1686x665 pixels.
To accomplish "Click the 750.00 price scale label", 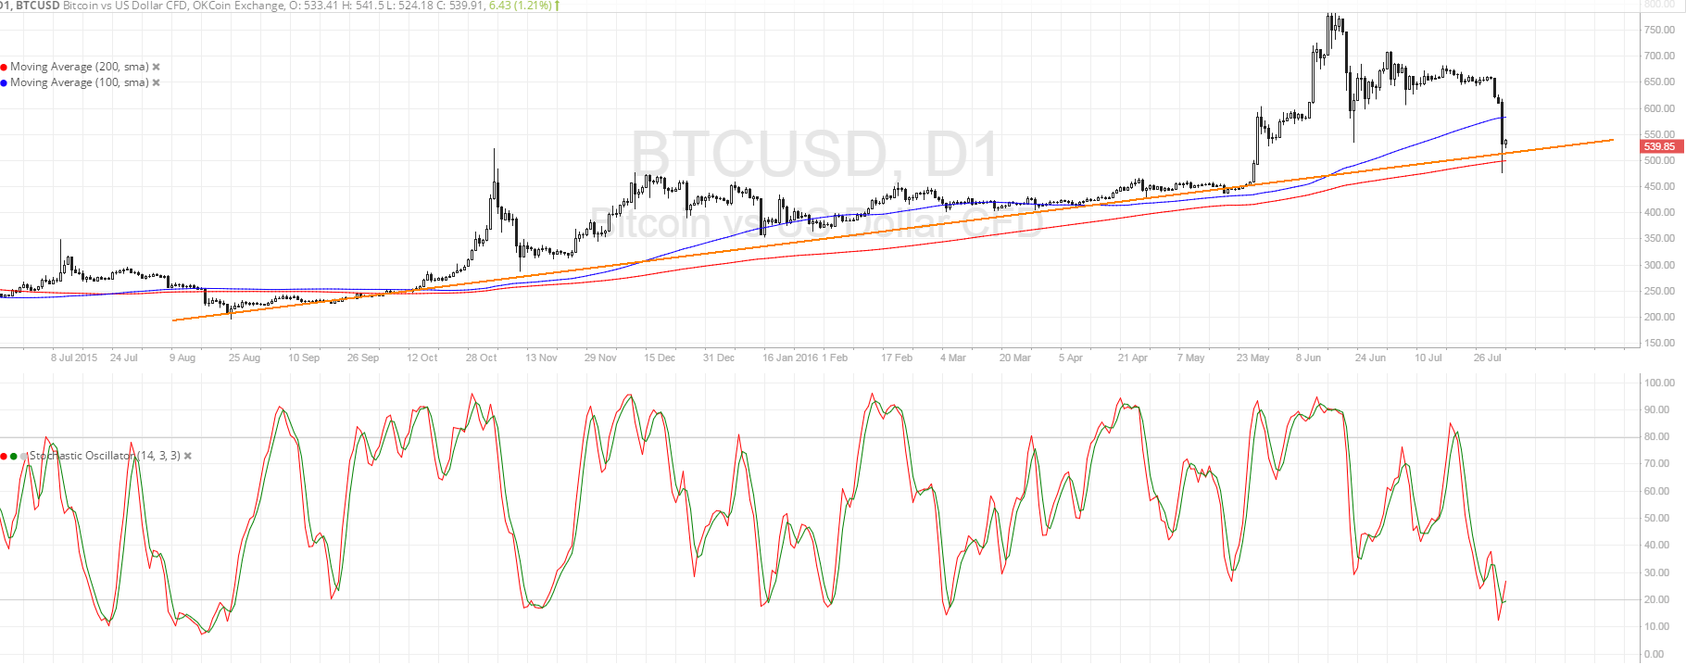I will point(1659,30).
